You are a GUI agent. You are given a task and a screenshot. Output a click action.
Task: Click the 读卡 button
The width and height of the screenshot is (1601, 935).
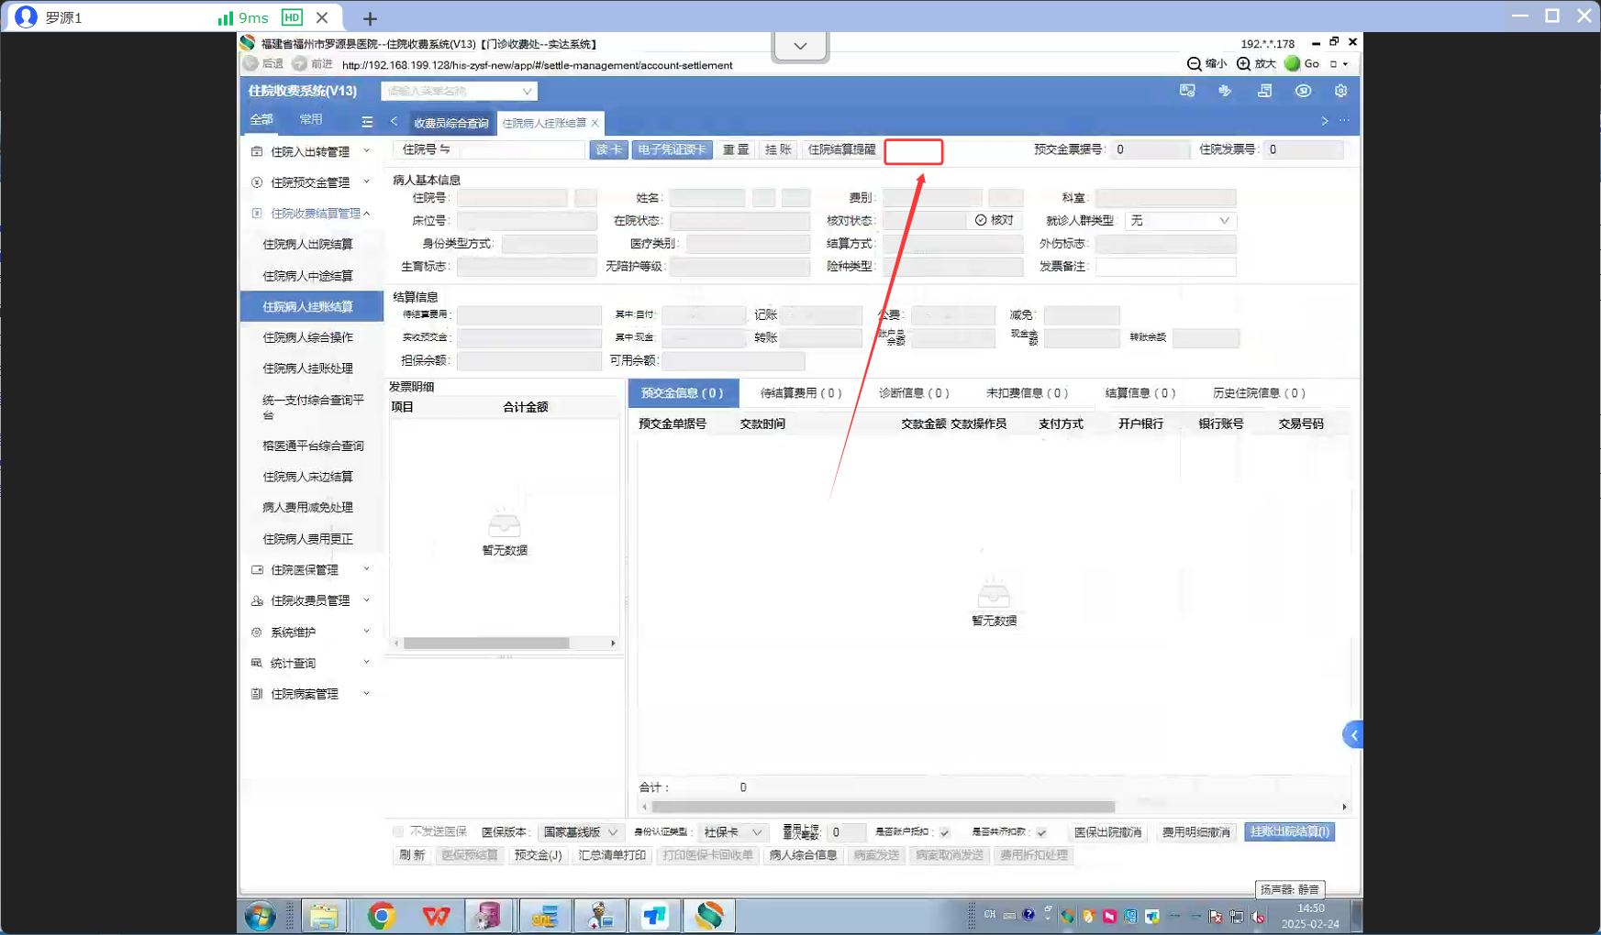[608, 149]
